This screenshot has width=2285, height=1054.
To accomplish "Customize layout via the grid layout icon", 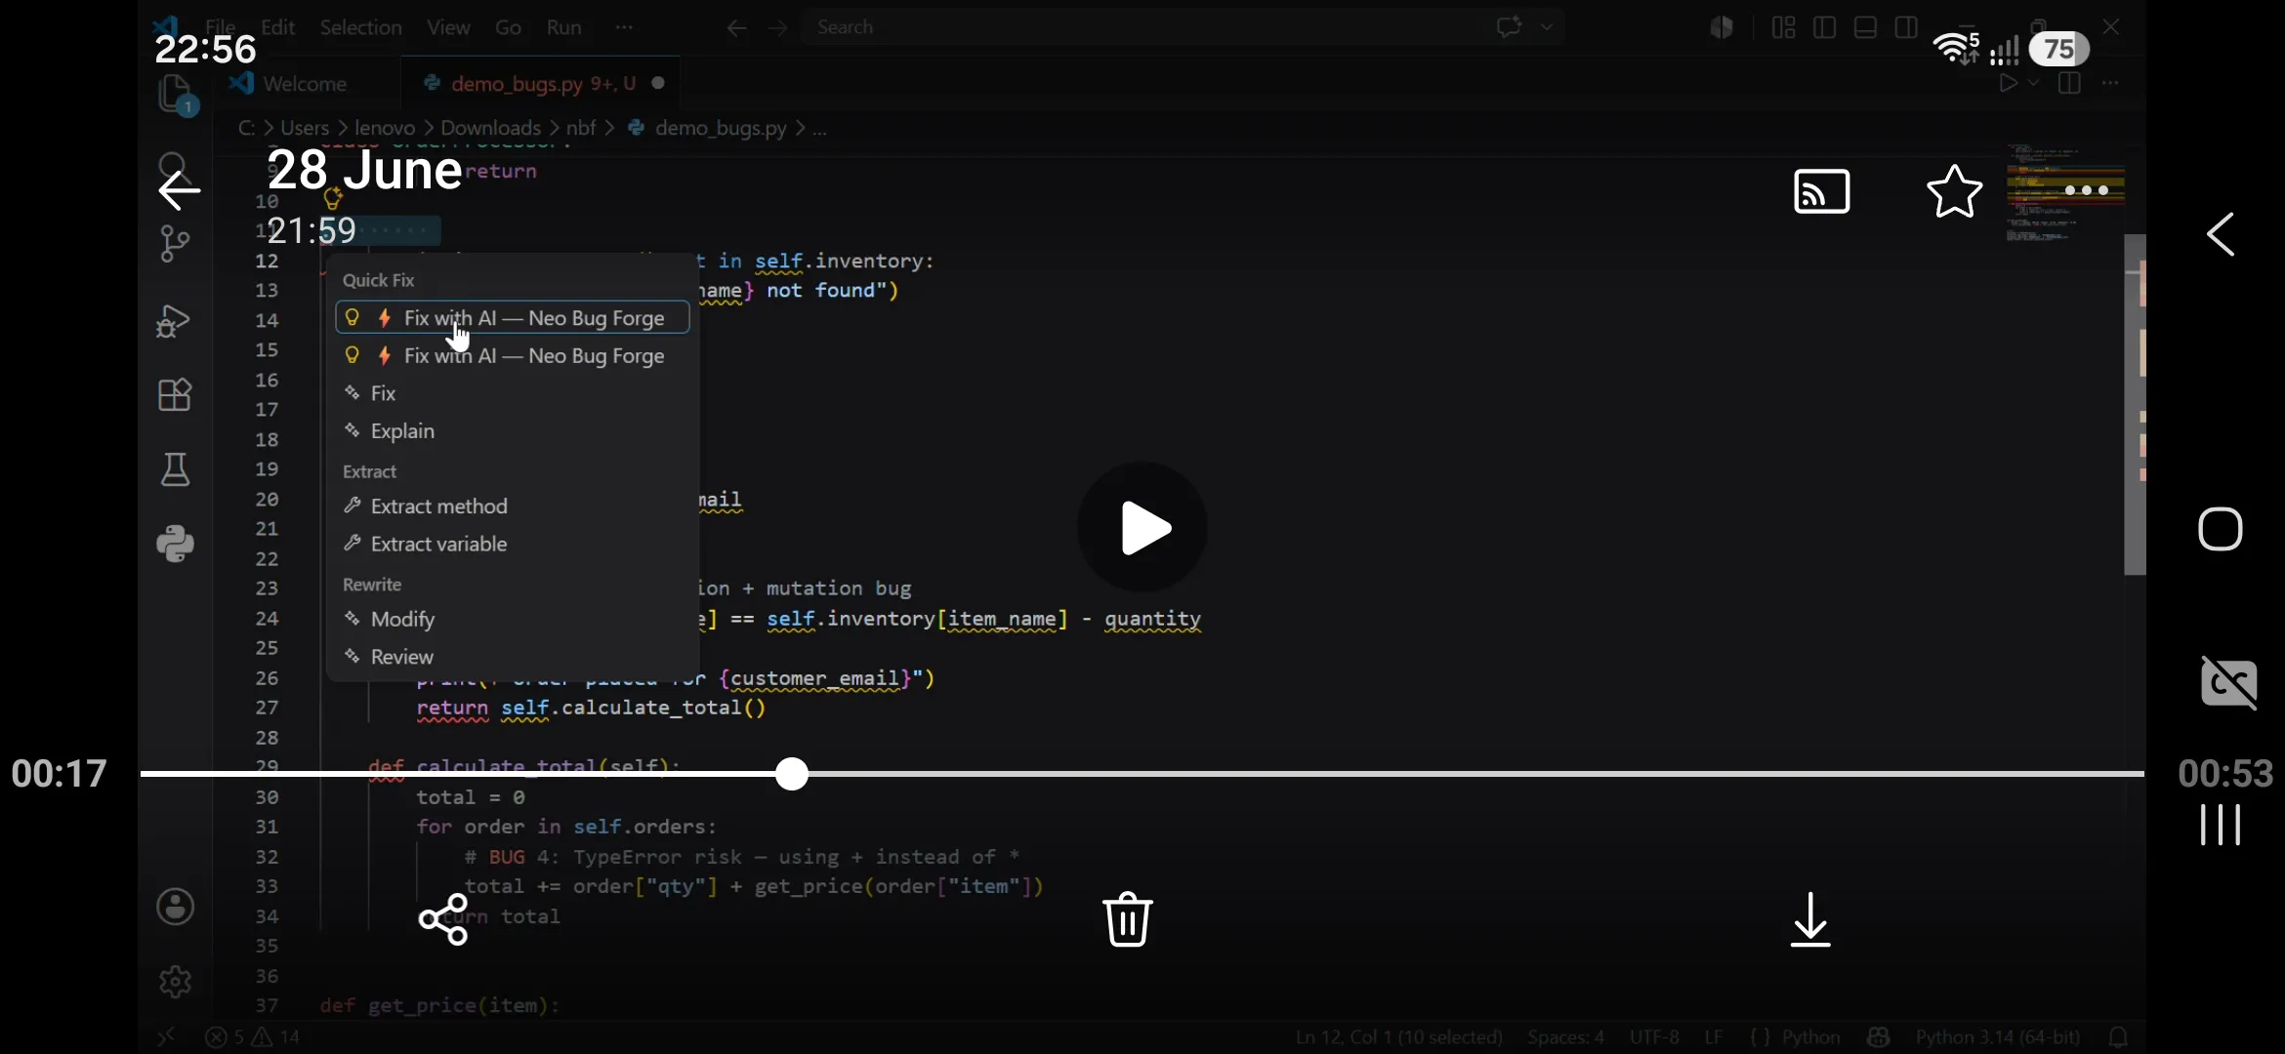I will point(1783,27).
